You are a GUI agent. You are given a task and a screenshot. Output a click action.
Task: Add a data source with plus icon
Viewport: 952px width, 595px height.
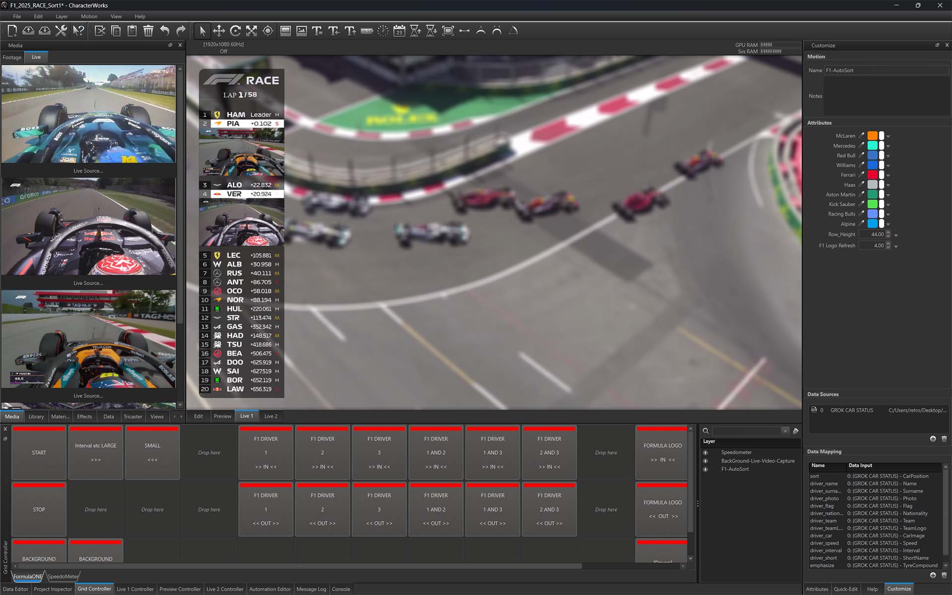[933, 439]
